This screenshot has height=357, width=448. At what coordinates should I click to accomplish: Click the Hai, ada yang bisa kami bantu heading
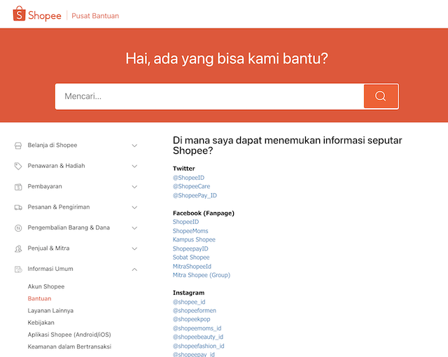click(227, 59)
